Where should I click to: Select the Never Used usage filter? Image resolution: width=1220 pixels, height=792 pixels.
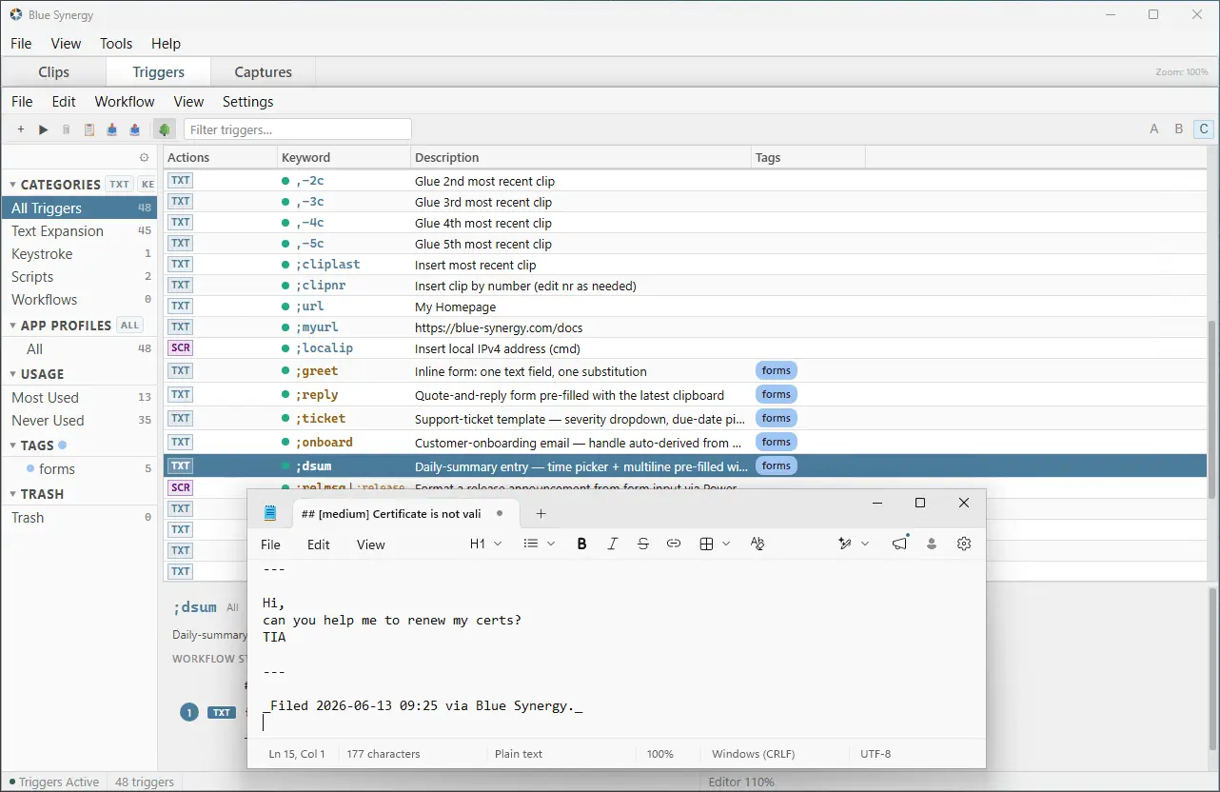[80, 421]
